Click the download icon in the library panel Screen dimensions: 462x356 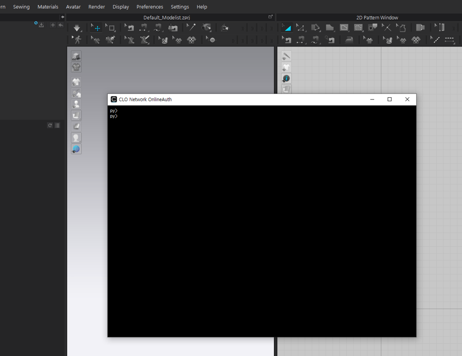tap(42, 25)
